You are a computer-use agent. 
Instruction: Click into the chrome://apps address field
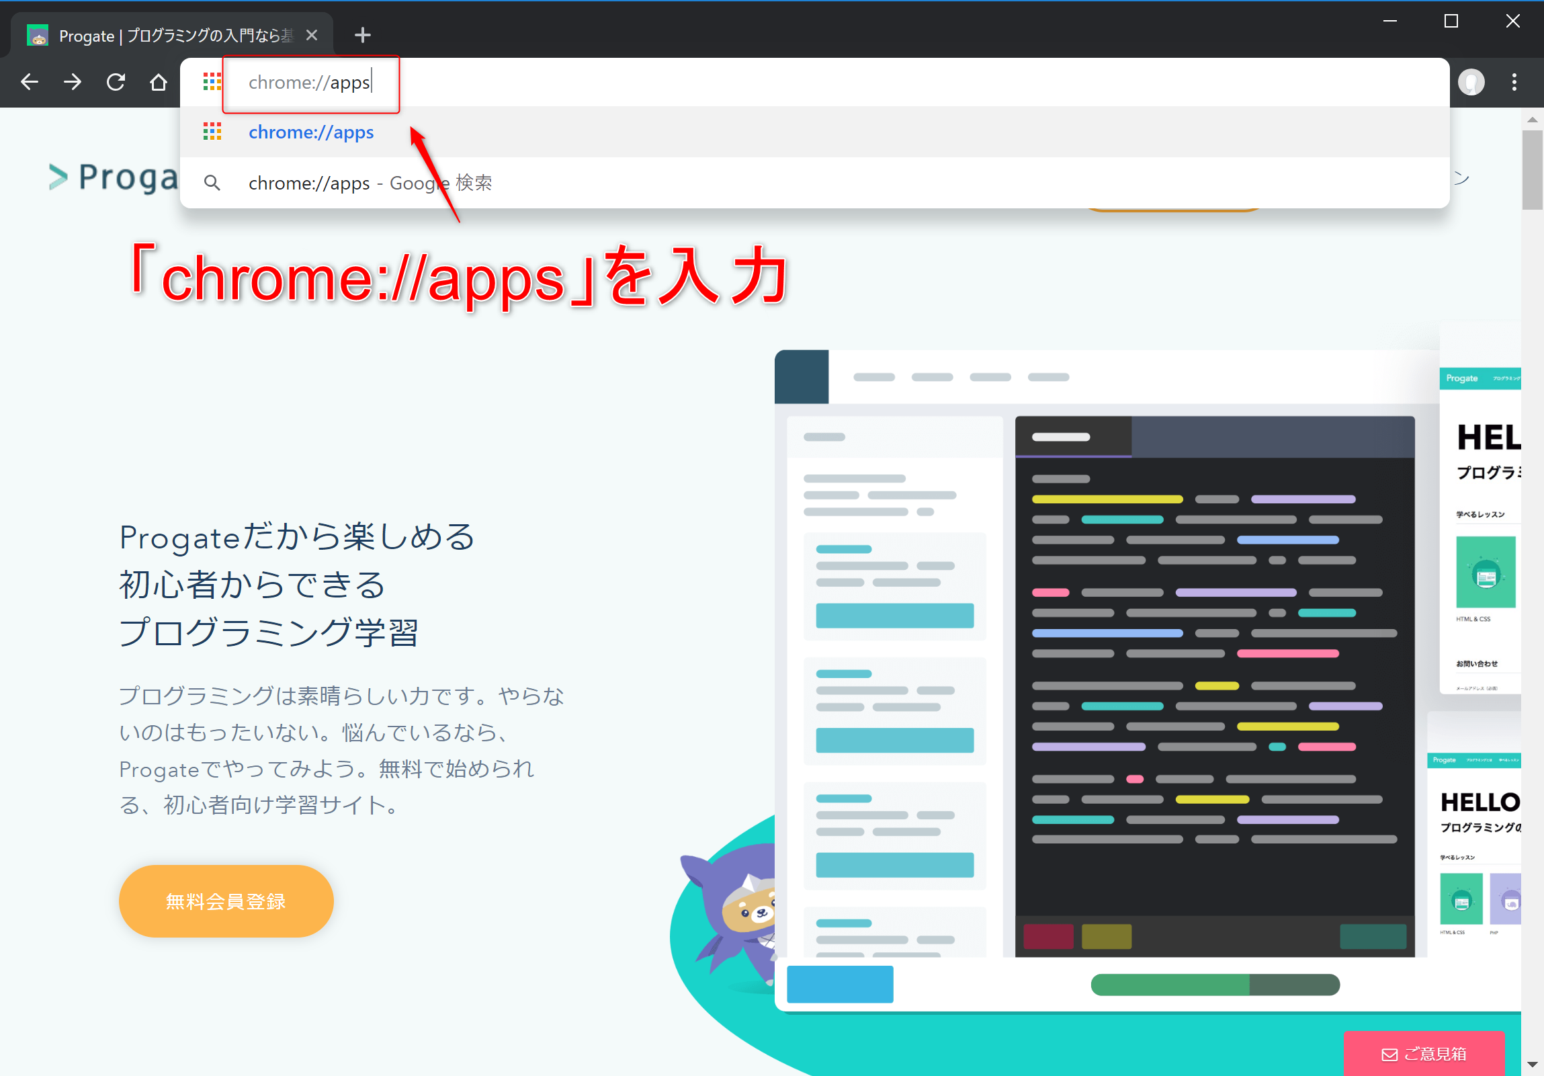(x=814, y=82)
